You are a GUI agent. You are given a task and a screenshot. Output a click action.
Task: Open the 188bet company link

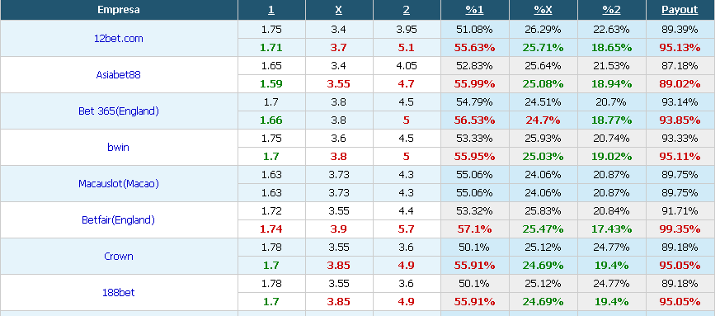[x=119, y=293]
